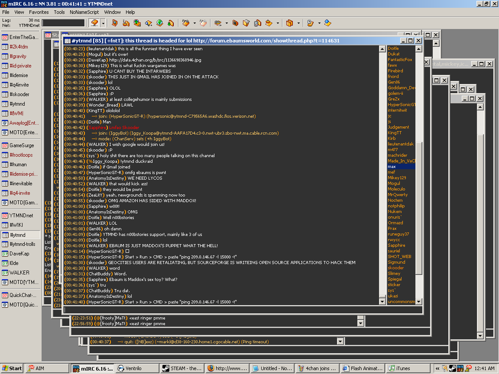The image size is (499, 374).
Task: Open the dropdown arrow at the Ping timeout line
Action: click(x=340, y=342)
